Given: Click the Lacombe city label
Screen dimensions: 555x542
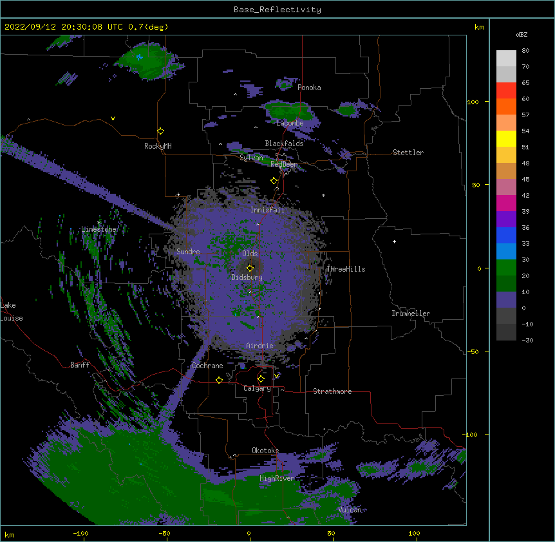Looking at the screenshot, I should pos(290,123).
